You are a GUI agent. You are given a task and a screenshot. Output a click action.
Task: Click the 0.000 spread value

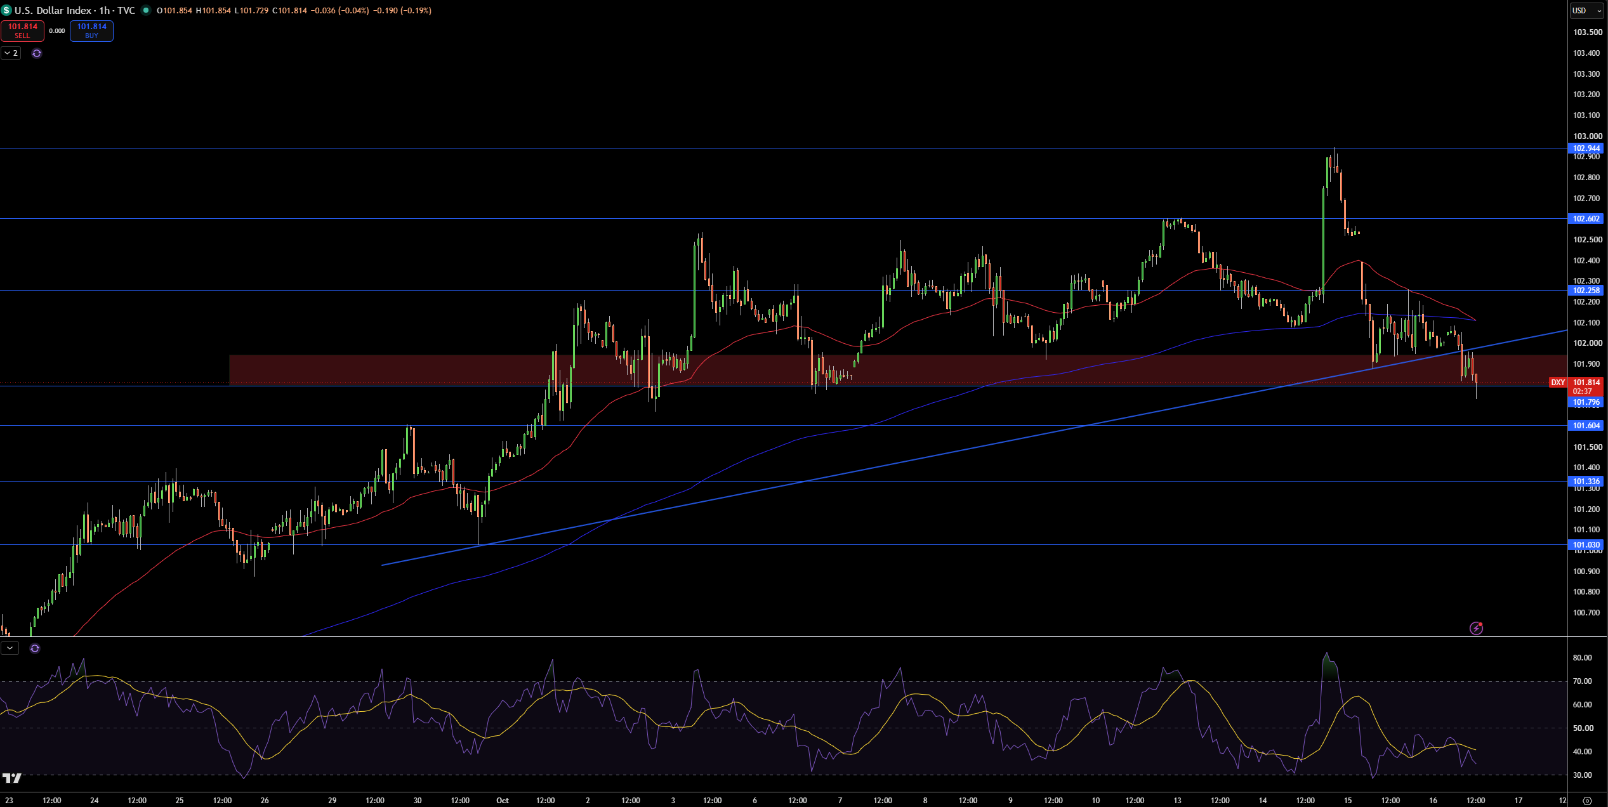[57, 30]
